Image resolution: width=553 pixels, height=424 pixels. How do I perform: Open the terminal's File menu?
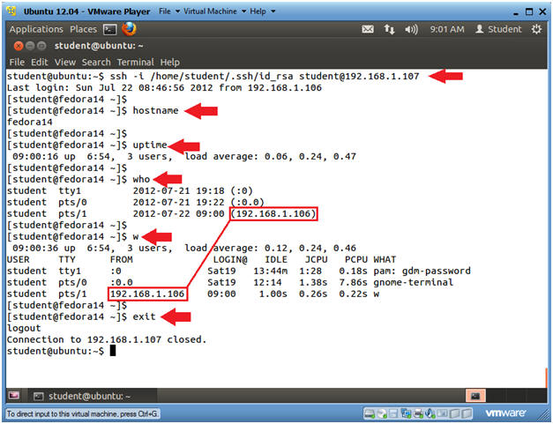[x=17, y=63]
